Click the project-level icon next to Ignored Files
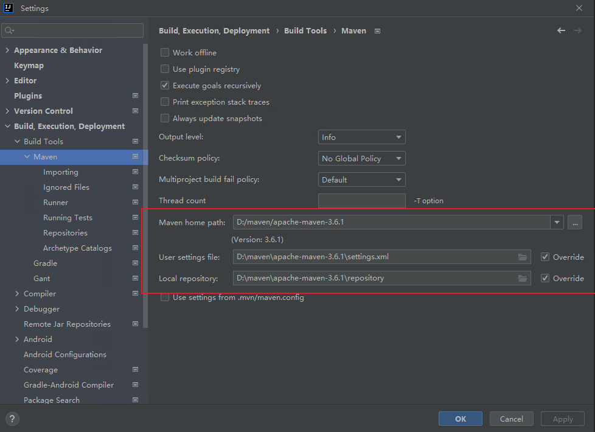This screenshot has height=432, width=595. coord(135,187)
